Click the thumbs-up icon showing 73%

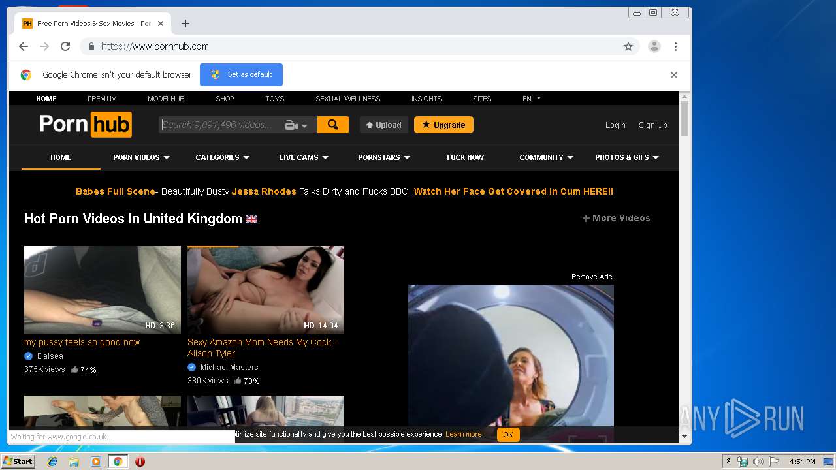[238, 381]
